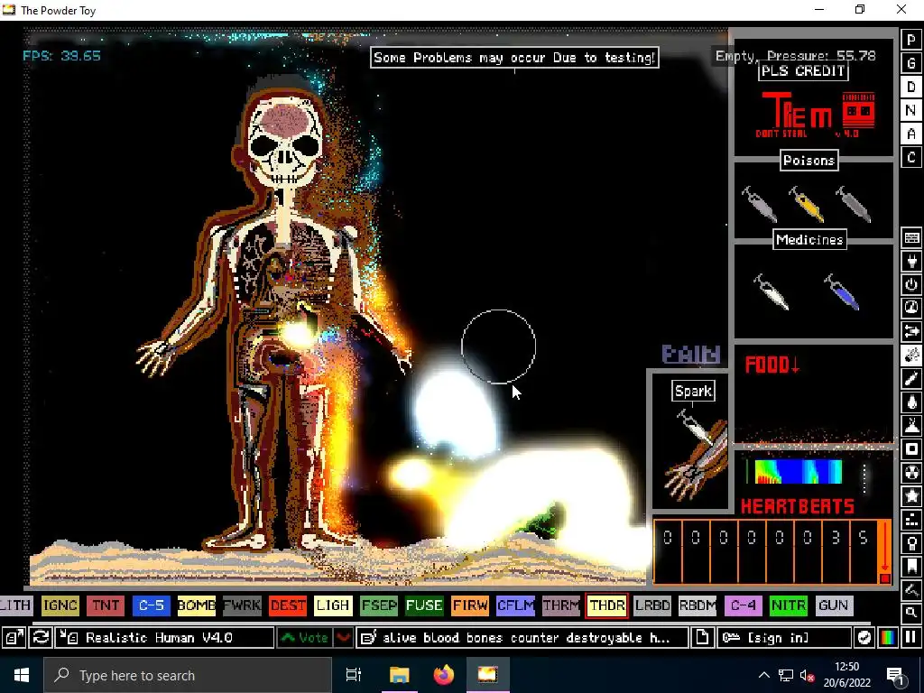924x693 pixels.
Task: Toggle the G gravity option button
Action: [911, 63]
